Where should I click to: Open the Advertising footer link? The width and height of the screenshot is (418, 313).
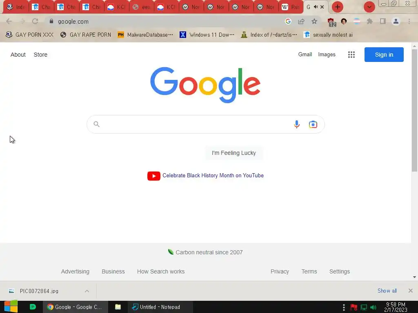click(x=75, y=271)
